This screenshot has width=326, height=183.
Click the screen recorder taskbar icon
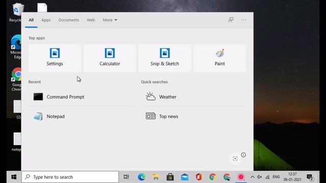[x=241, y=177]
